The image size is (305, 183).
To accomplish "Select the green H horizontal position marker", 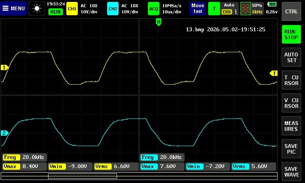I will (x=159, y=22).
